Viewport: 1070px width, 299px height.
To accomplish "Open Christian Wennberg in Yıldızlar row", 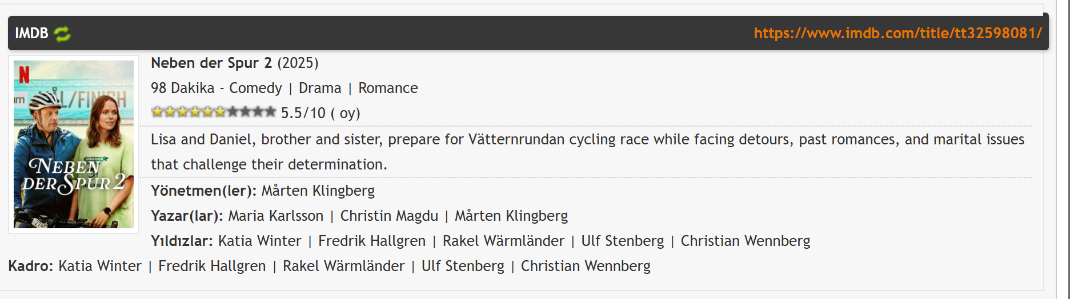I will [x=746, y=241].
